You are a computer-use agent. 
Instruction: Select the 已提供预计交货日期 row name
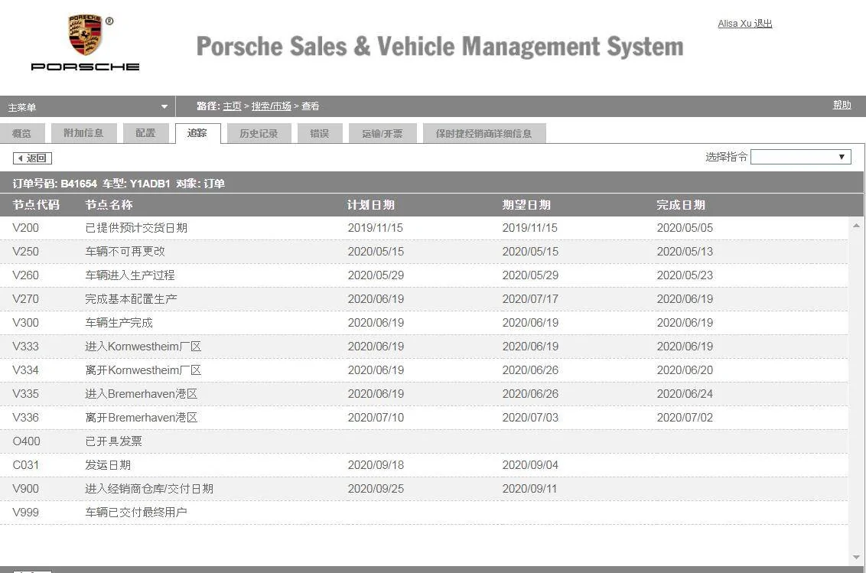coord(136,228)
